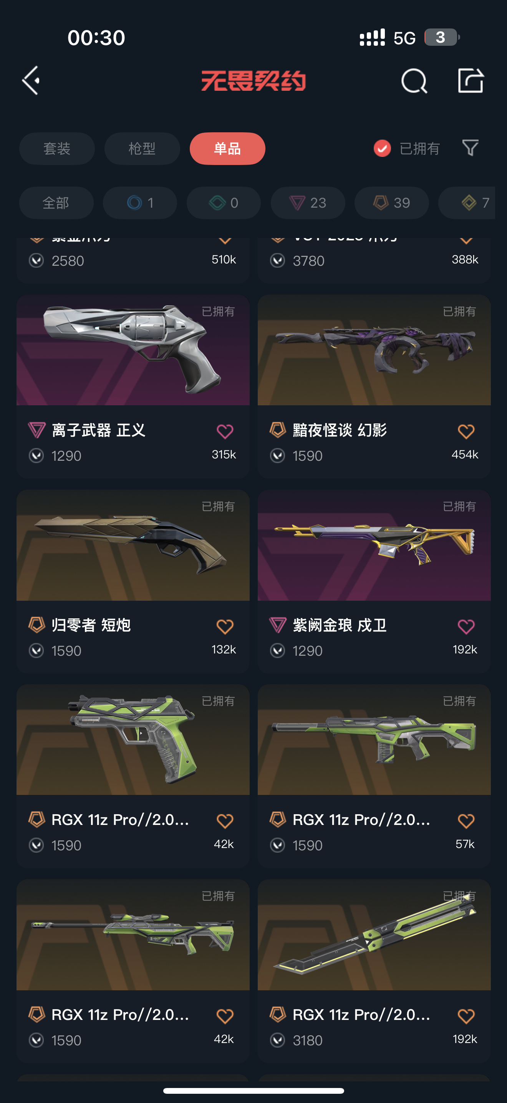Open the filter funnel icon
This screenshot has width=507, height=1103.
coord(470,148)
